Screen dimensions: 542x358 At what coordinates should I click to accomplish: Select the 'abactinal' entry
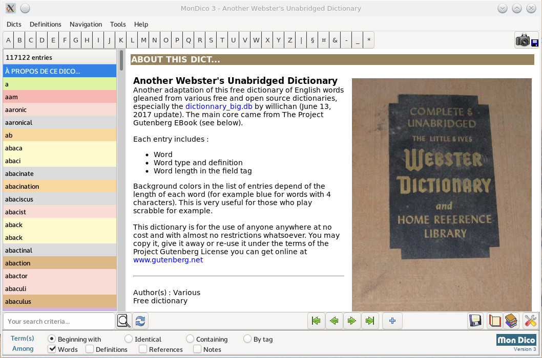pos(60,250)
